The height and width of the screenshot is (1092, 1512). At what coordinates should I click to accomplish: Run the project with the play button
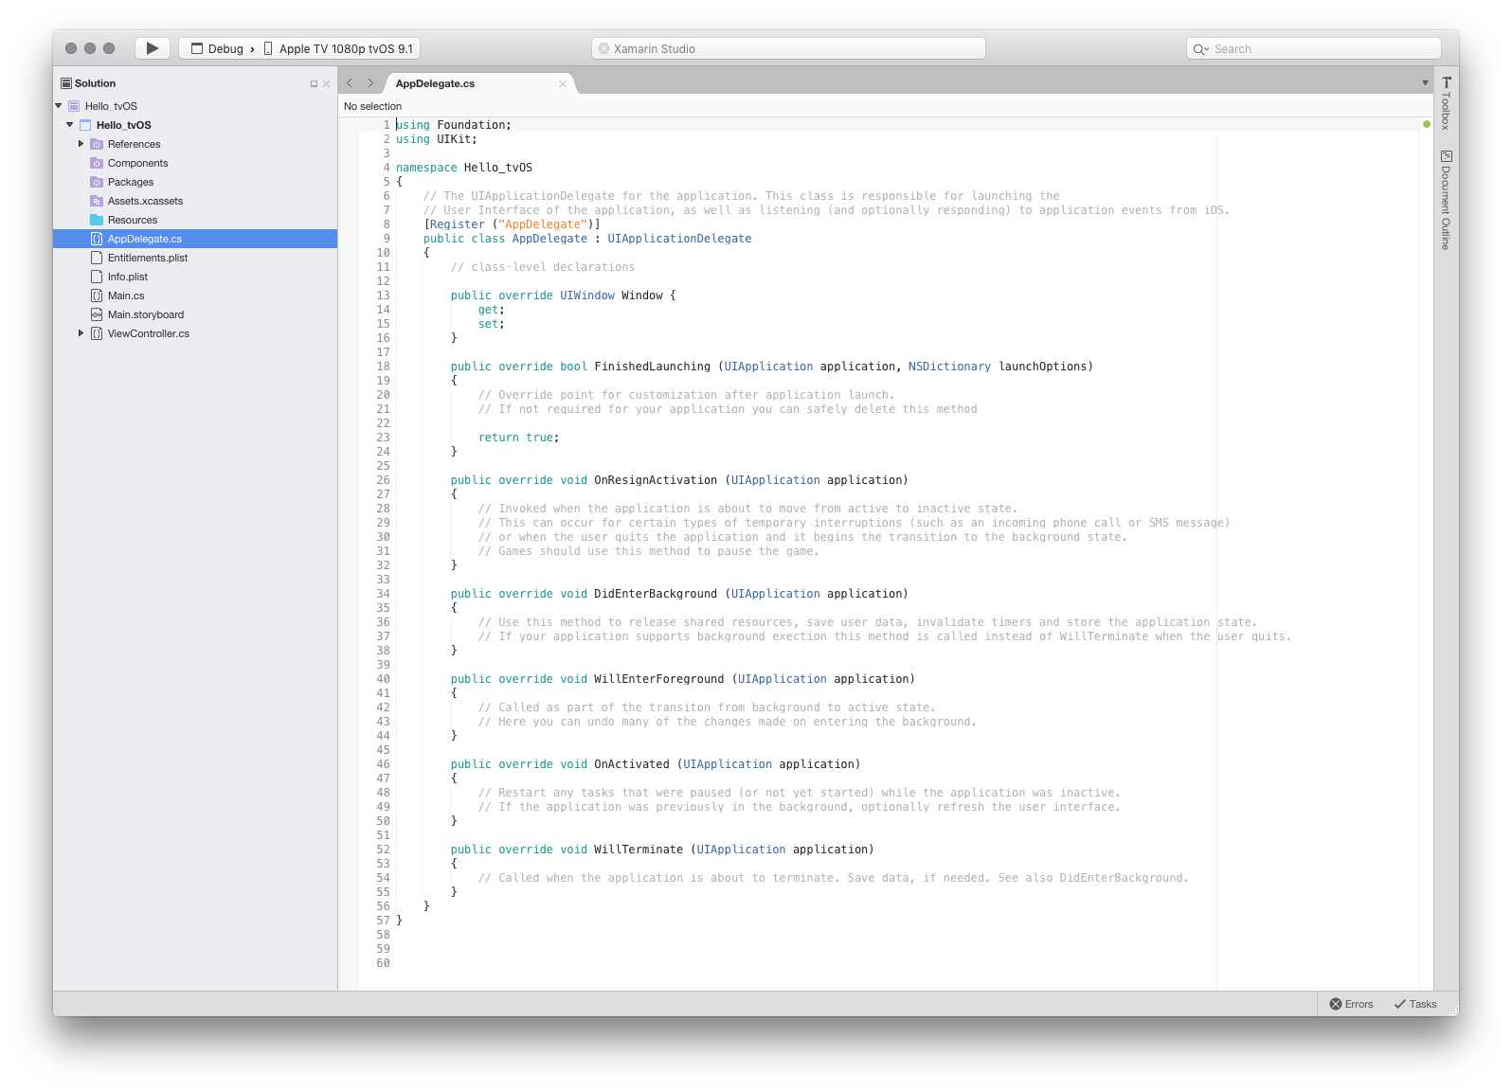tap(153, 48)
